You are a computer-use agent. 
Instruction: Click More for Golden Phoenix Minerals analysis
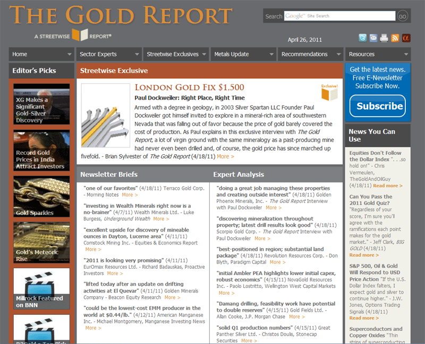[274, 208]
